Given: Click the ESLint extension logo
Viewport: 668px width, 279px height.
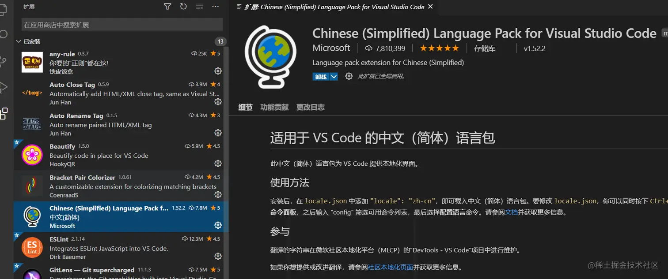Looking at the screenshot, I should click(x=32, y=247).
